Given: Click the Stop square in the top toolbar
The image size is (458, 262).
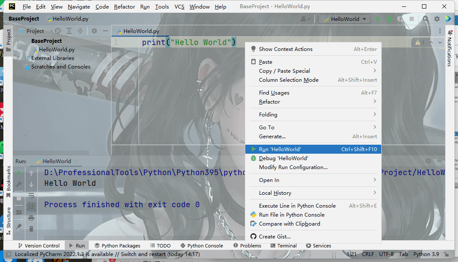Looking at the screenshot, I should click(x=412, y=19).
